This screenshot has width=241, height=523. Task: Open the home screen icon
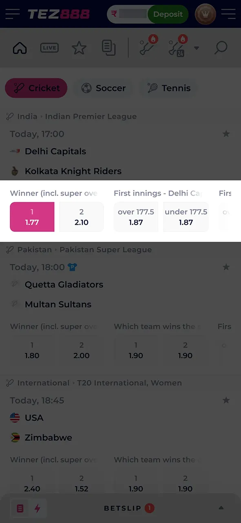(x=20, y=48)
